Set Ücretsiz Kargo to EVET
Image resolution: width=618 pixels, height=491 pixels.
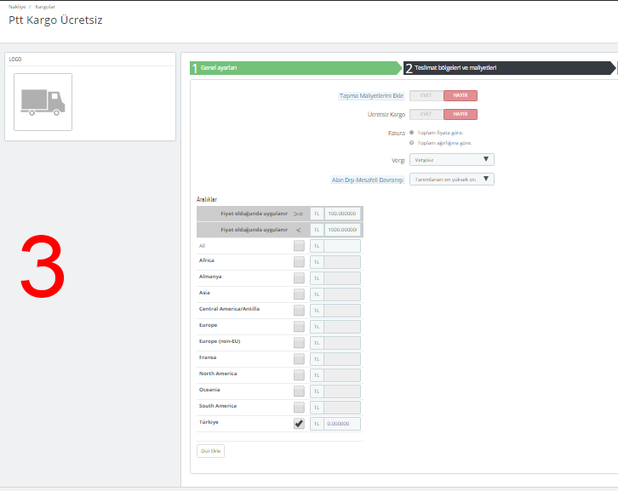426,114
